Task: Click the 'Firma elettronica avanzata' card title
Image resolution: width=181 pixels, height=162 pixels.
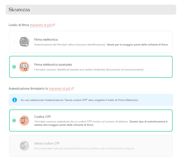Action: click(x=53, y=64)
